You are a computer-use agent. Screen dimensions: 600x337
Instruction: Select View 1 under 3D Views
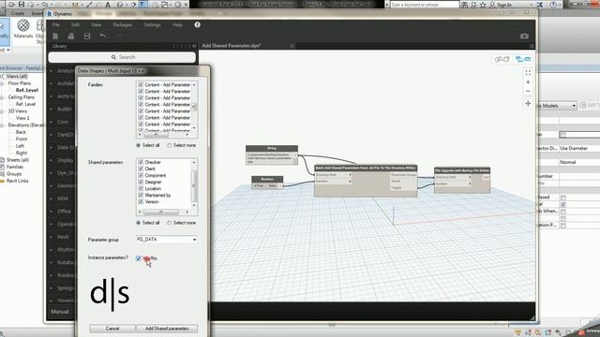[22, 118]
